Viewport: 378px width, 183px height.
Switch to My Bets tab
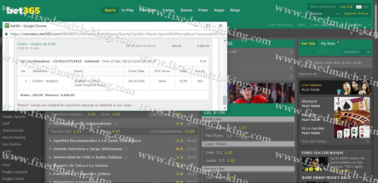coord(328,44)
